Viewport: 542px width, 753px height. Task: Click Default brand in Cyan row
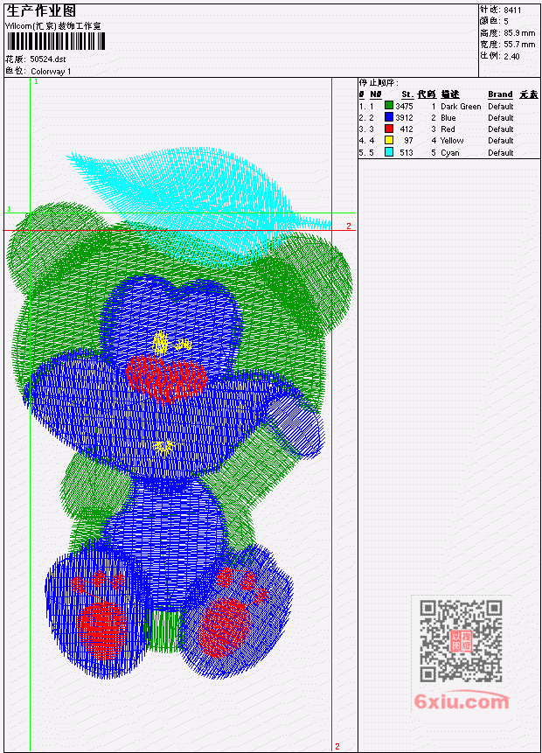[501, 153]
